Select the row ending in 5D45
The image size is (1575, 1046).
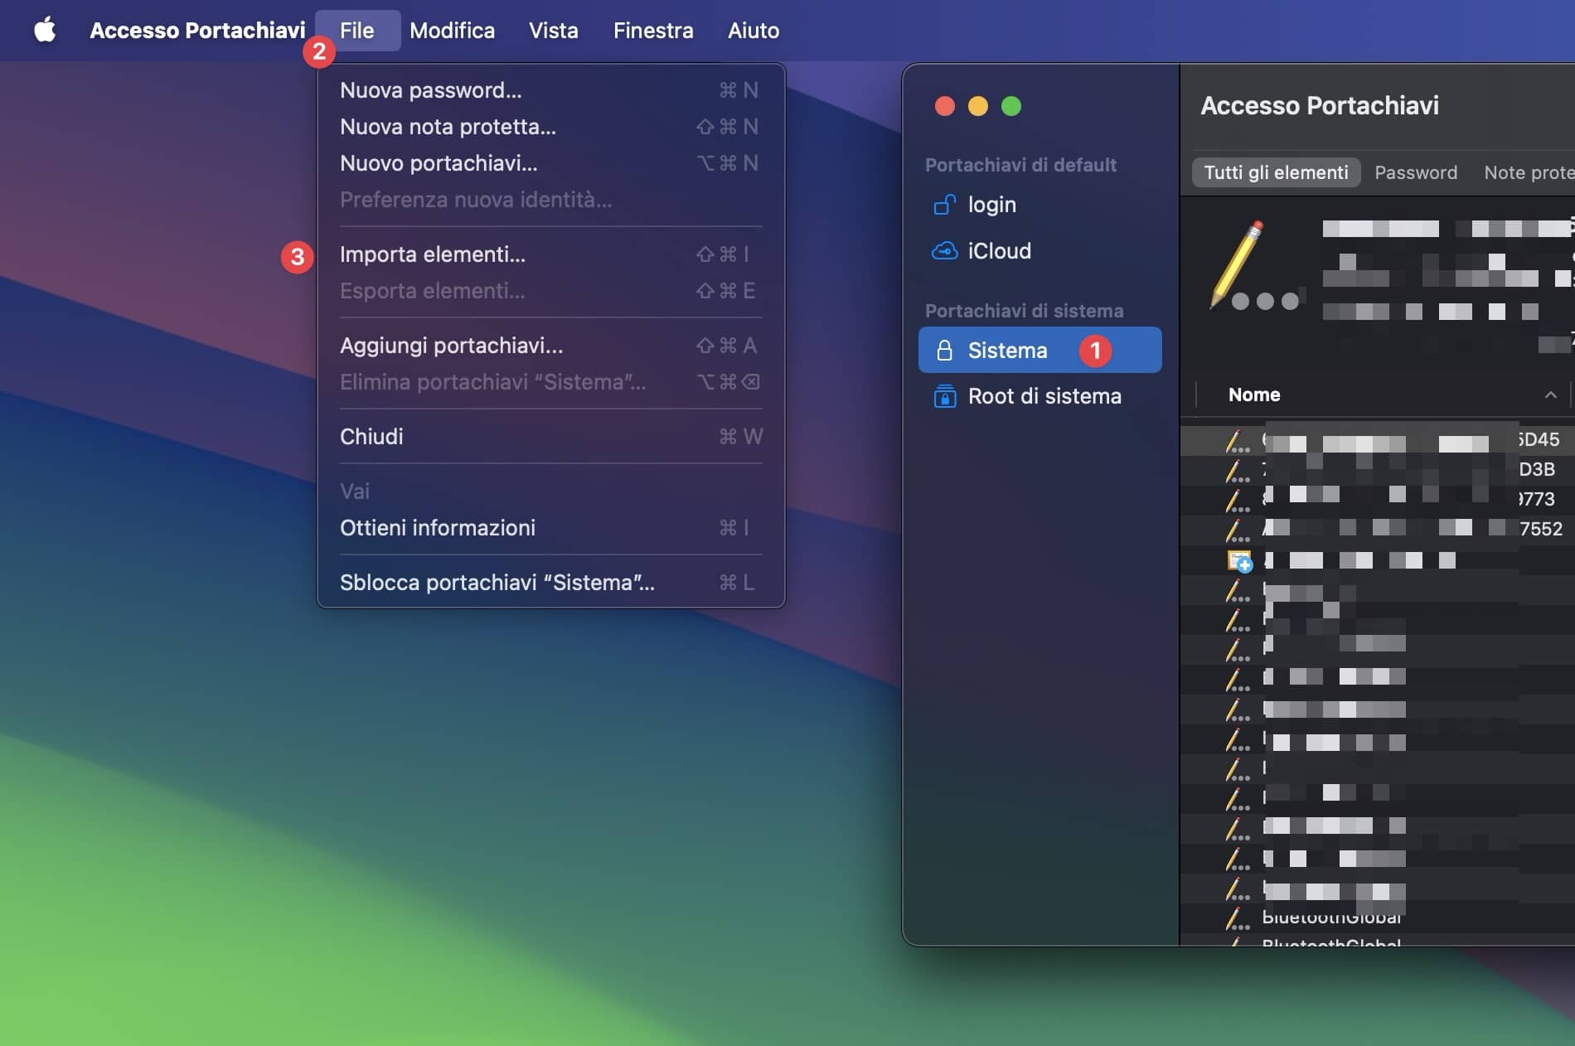coord(1378,439)
